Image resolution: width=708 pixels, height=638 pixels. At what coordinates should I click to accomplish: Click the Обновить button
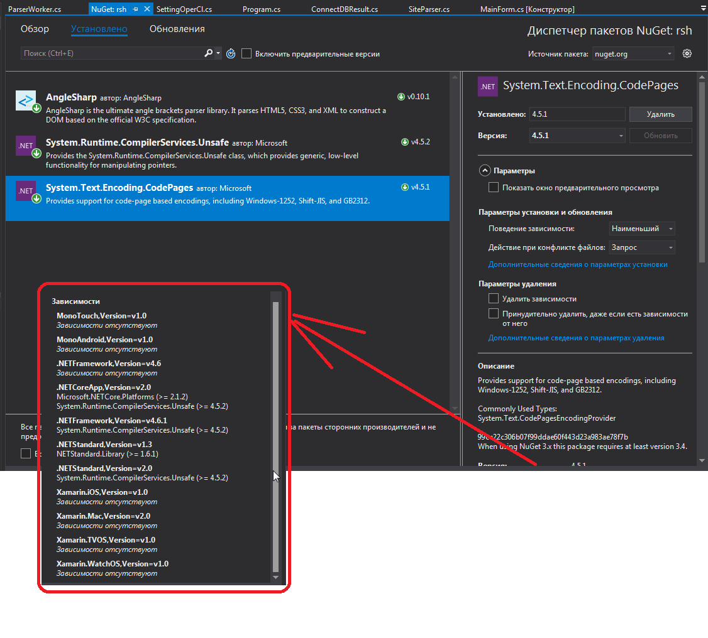(661, 136)
